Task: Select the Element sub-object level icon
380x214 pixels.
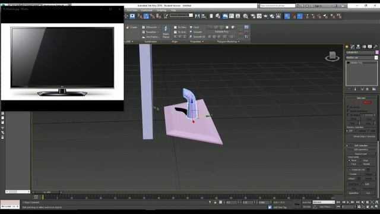Action: click(370, 102)
